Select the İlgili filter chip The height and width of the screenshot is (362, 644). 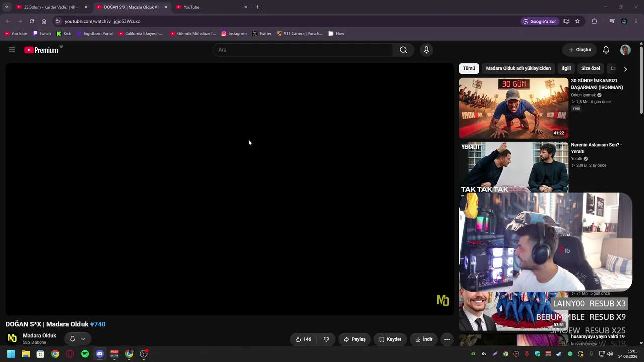[x=566, y=68]
